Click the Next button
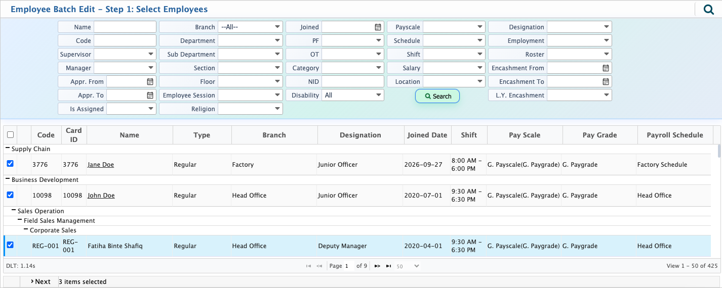The height and width of the screenshot is (288, 722). [x=39, y=281]
